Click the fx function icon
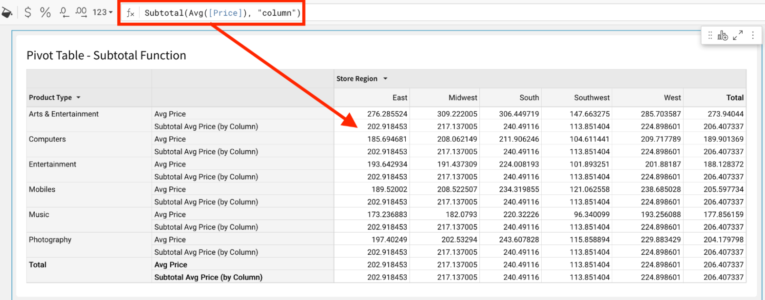Image resolution: width=765 pixels, height=300 pixels. pyautogui.click(x=130, y=13)
